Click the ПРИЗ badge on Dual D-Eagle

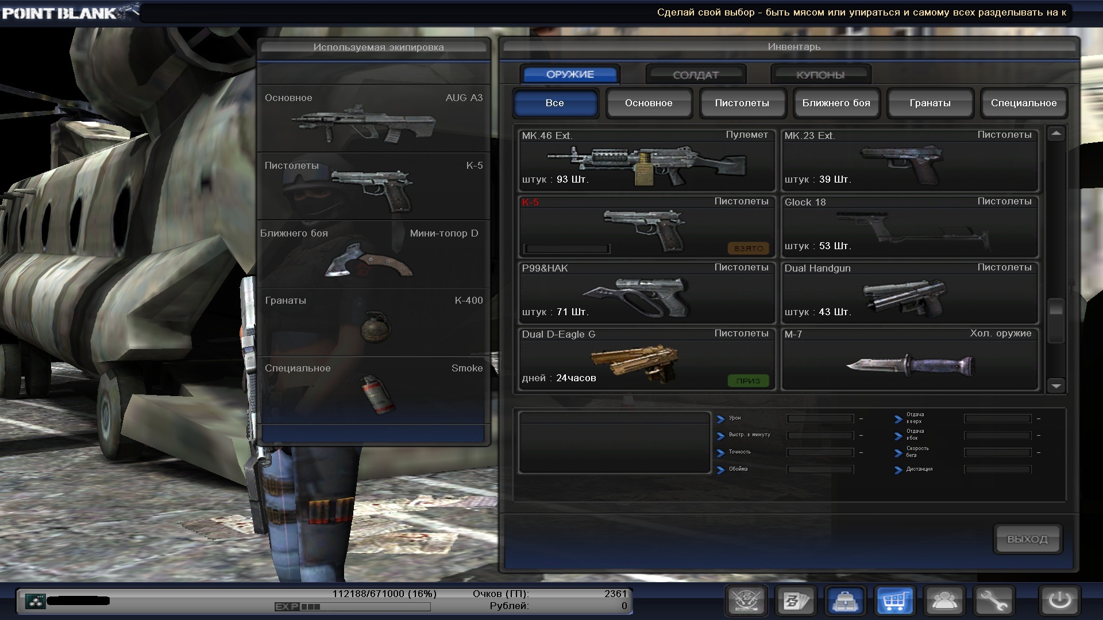(x=748, y=381)
